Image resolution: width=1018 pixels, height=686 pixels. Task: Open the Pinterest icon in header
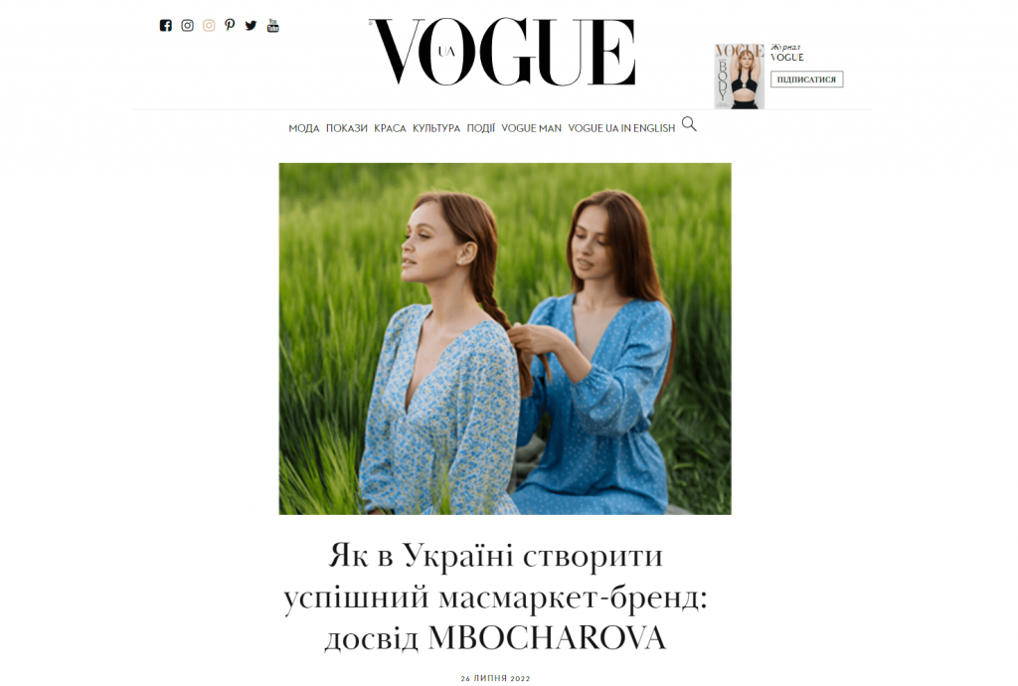pyautogui.click(x=230, y=25)
